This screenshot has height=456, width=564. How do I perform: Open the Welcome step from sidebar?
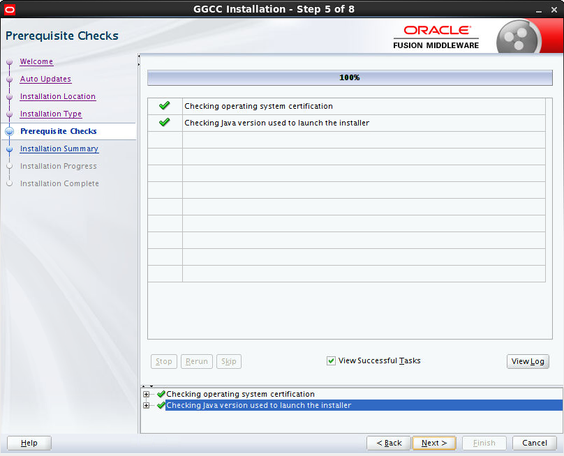36,61
